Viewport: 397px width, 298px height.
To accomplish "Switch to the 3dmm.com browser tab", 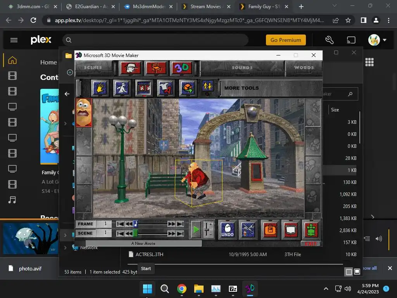I will coord(33,7).
